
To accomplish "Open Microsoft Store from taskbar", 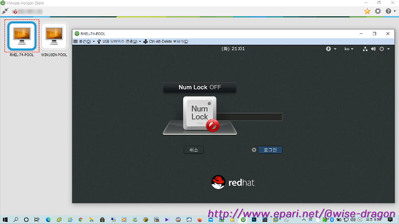I will (102, 220).
